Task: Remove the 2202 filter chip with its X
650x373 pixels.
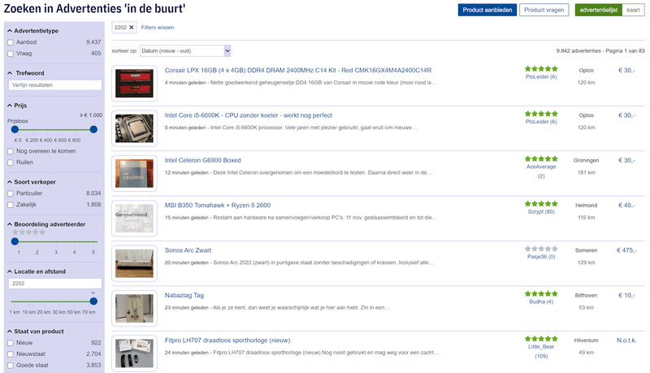Action: [132, 28]
